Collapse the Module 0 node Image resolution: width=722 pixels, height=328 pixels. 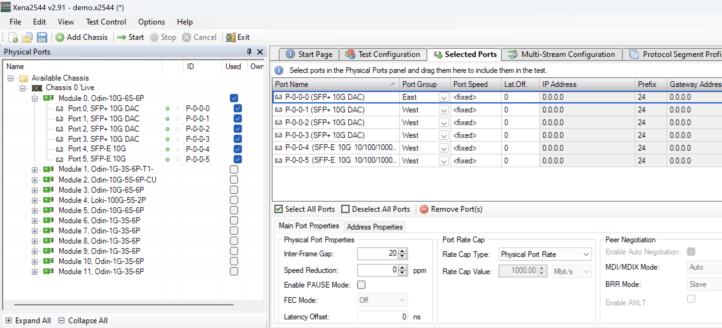click(35, 98)
